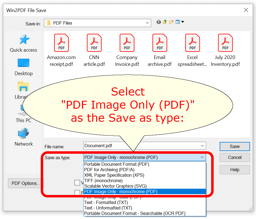
Task: Toggle the lower checkbox beneath the dropdown list
Action: (x=77, y=193)
